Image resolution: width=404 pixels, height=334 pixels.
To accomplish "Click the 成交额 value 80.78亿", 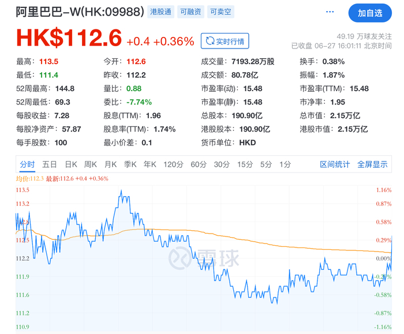I will click(245, 75).
